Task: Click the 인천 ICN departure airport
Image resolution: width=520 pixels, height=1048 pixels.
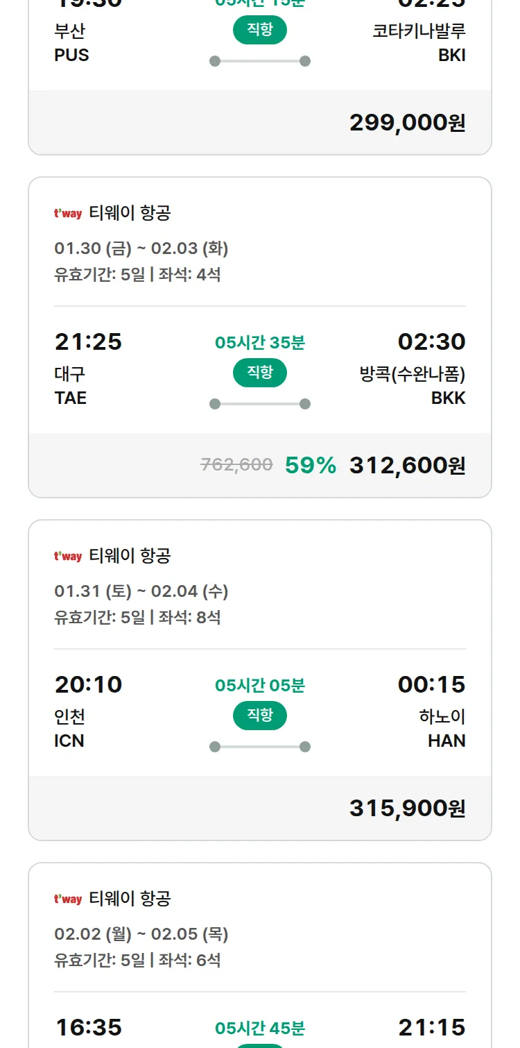Action: tap(69, 729)
